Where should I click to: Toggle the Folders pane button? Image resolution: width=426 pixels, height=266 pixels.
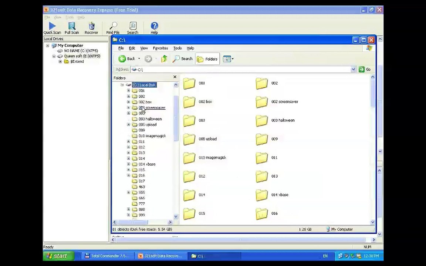(x=207, y=59)
